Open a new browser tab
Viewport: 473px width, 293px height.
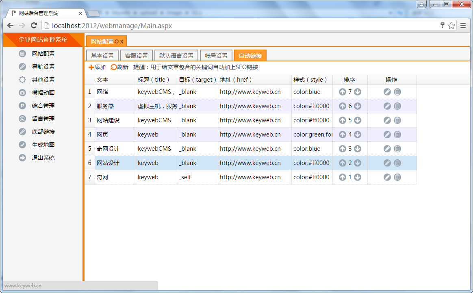pos(93,13)
